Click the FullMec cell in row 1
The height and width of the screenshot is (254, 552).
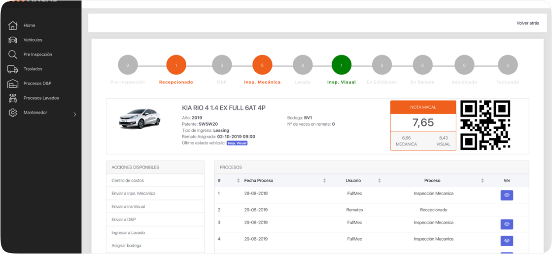pos(354,193)
